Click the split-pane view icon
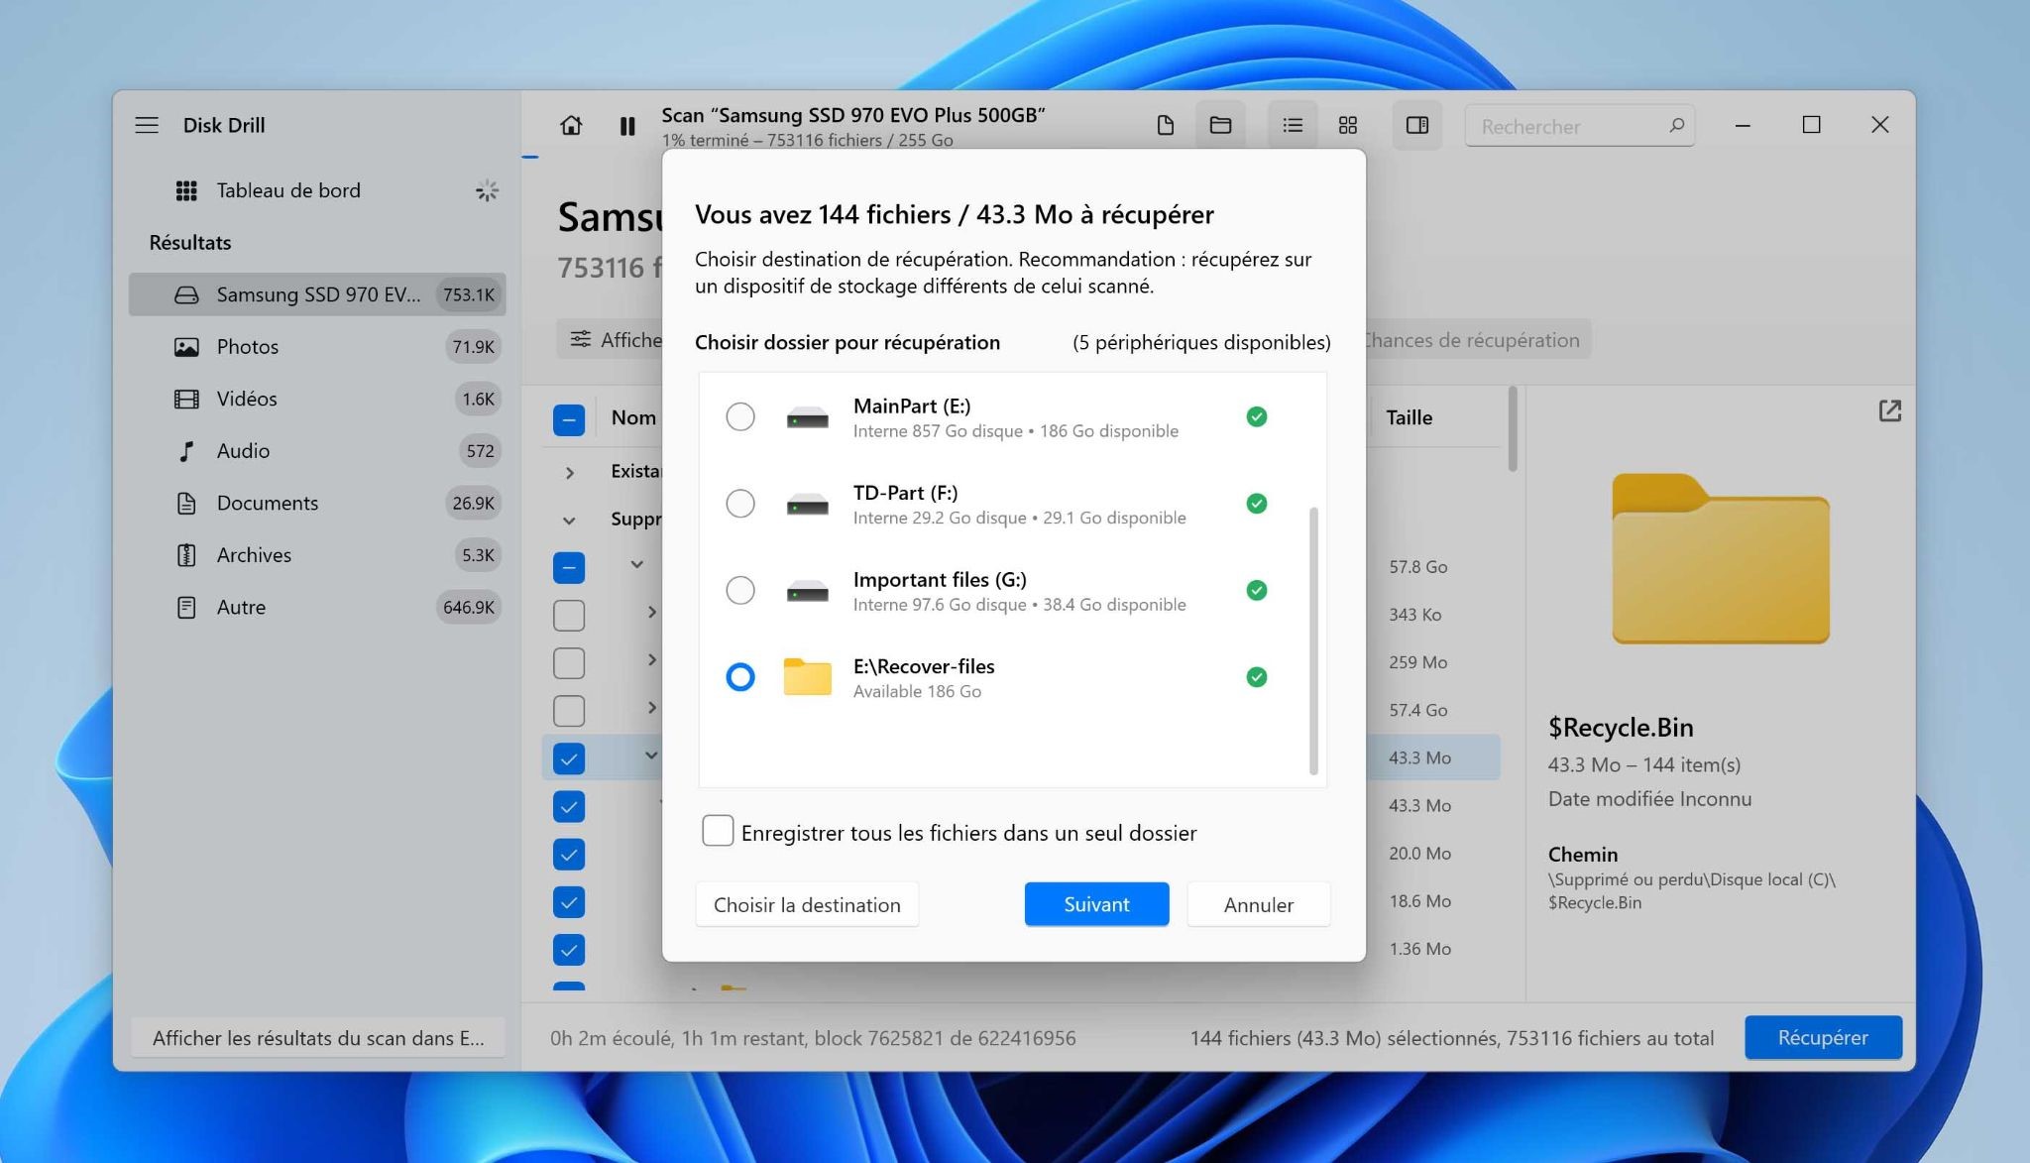 (x=1415, y=124)
